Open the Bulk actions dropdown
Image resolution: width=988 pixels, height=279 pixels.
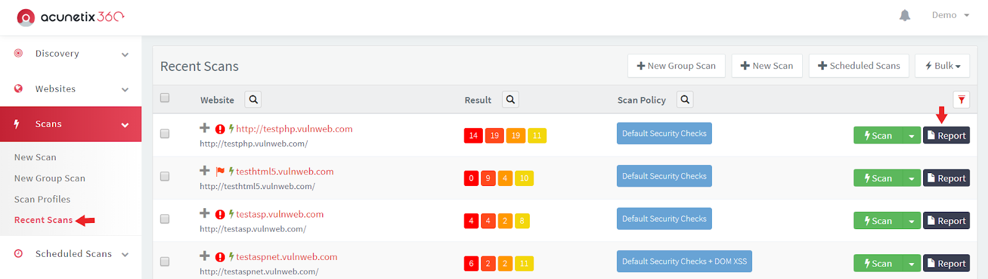click(942, 66)
